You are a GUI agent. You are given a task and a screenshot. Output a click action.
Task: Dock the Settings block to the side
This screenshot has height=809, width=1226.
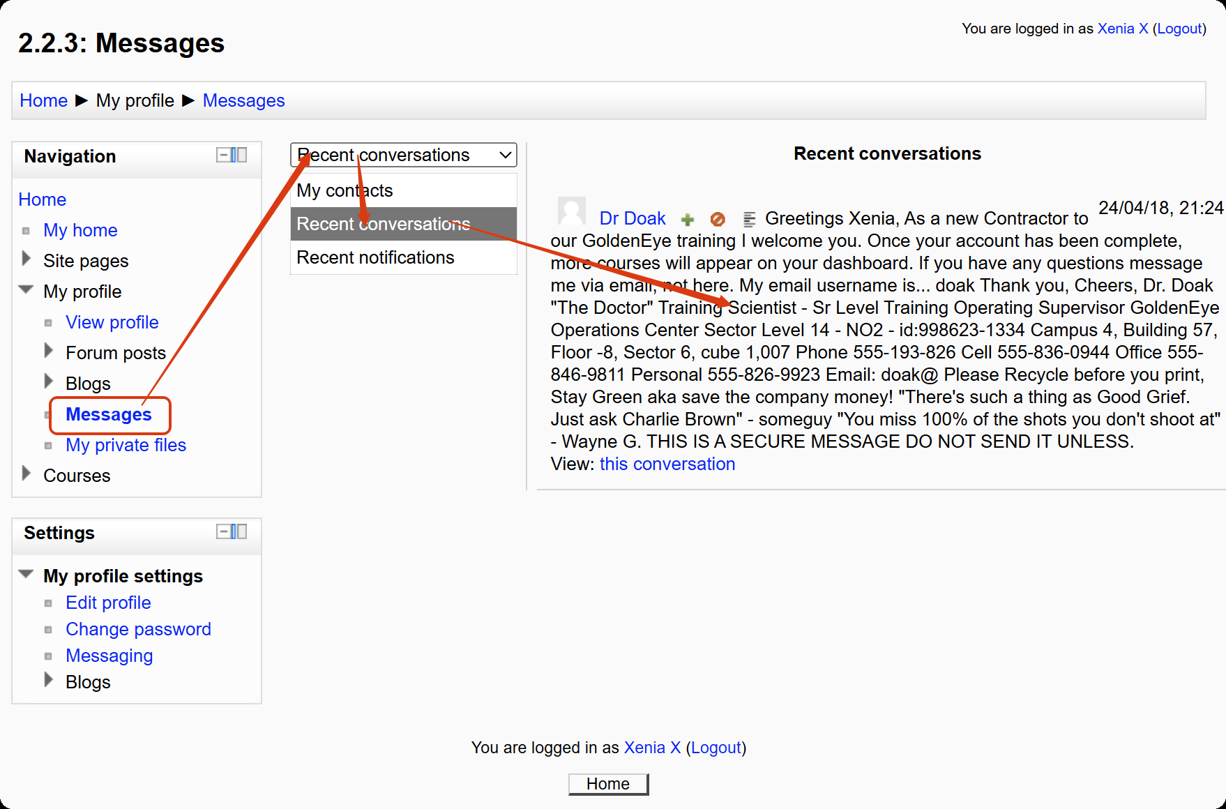tap(239, 531)
